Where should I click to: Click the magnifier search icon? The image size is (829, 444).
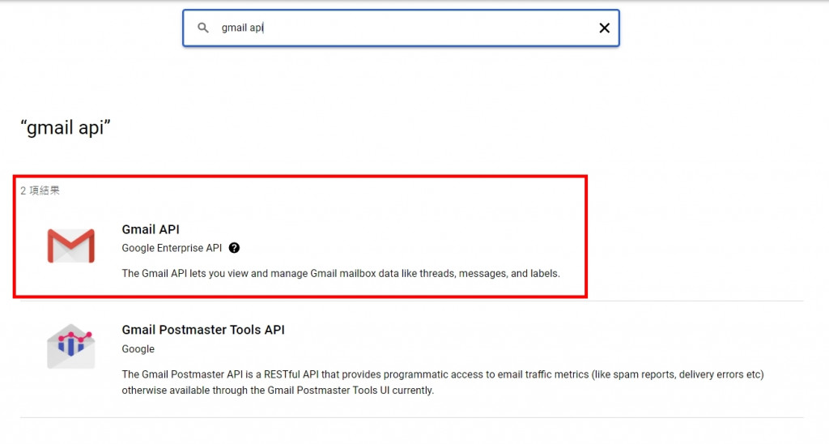(x=203, y=28)
